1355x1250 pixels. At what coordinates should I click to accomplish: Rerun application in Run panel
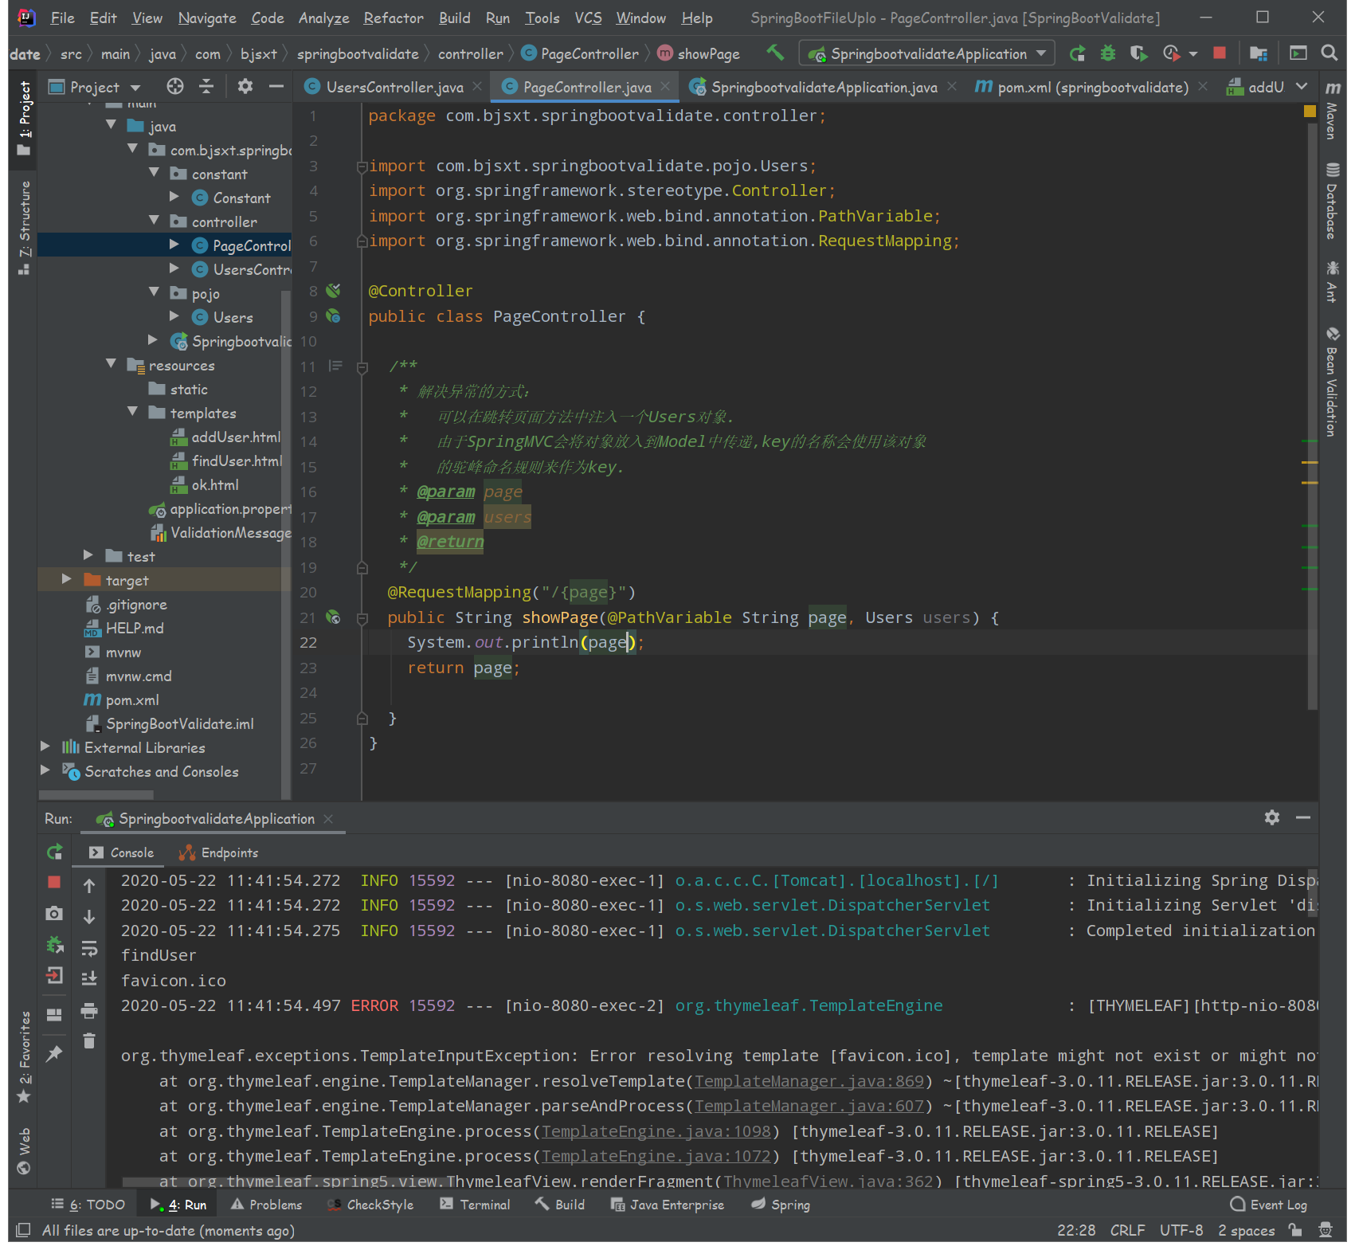[54, 852]
